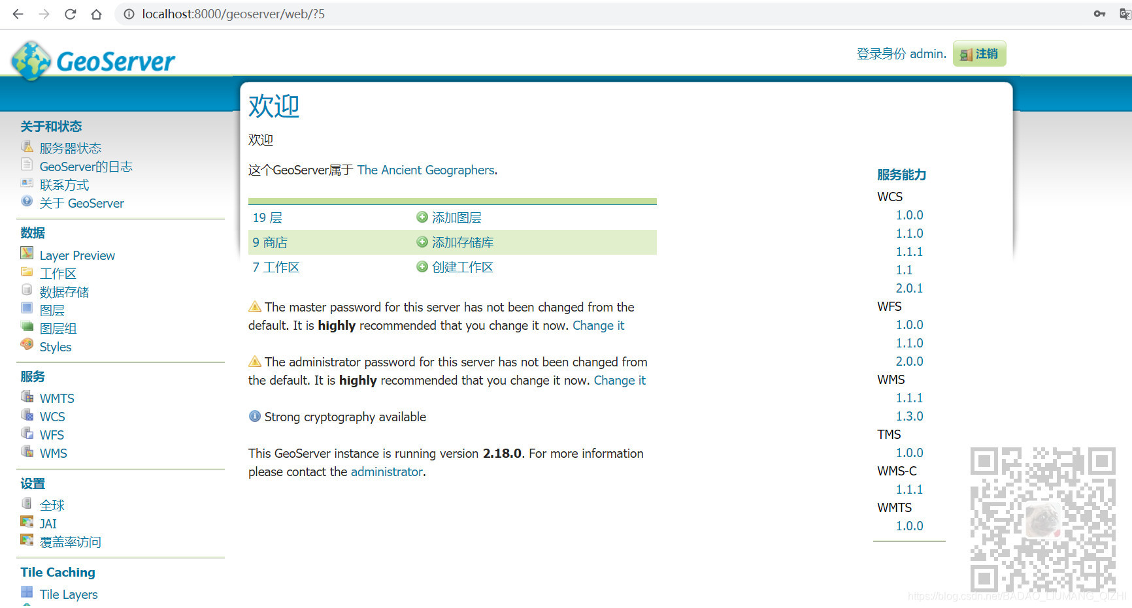
Task: Click the administrator contact link
Action: pyautogui.click(x=387, y=472)
